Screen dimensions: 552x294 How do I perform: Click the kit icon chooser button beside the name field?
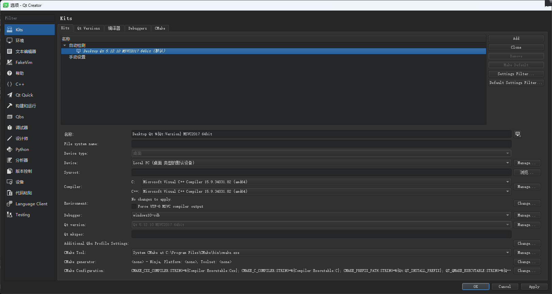point(518,134)
